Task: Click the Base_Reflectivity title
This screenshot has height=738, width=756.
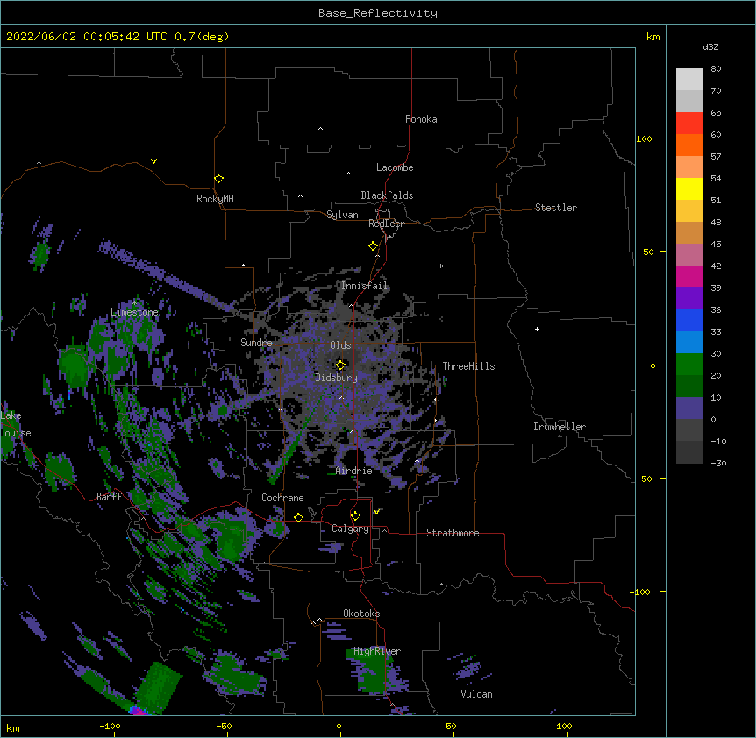Action: tap(378, 13)
